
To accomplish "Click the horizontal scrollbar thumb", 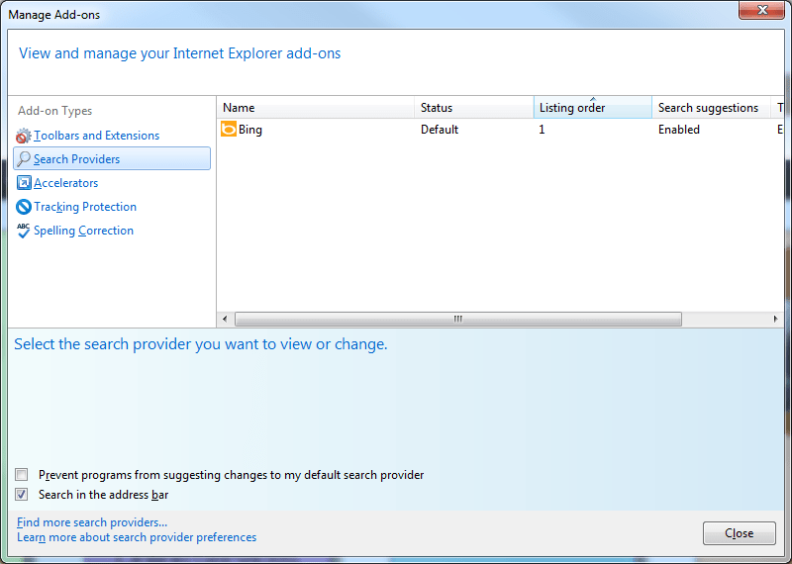I will pyautogui.click(x=458, y=320).
